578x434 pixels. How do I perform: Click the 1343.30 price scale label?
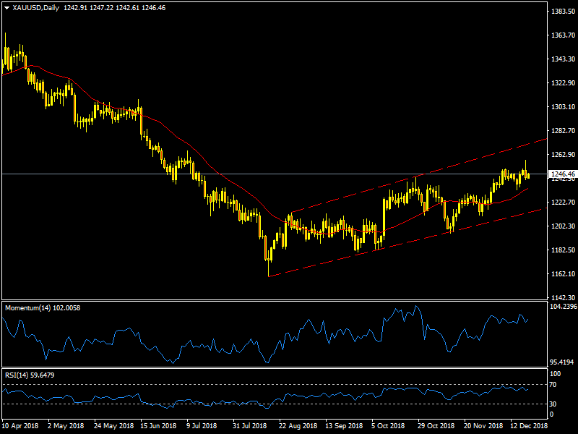[561, 59]
